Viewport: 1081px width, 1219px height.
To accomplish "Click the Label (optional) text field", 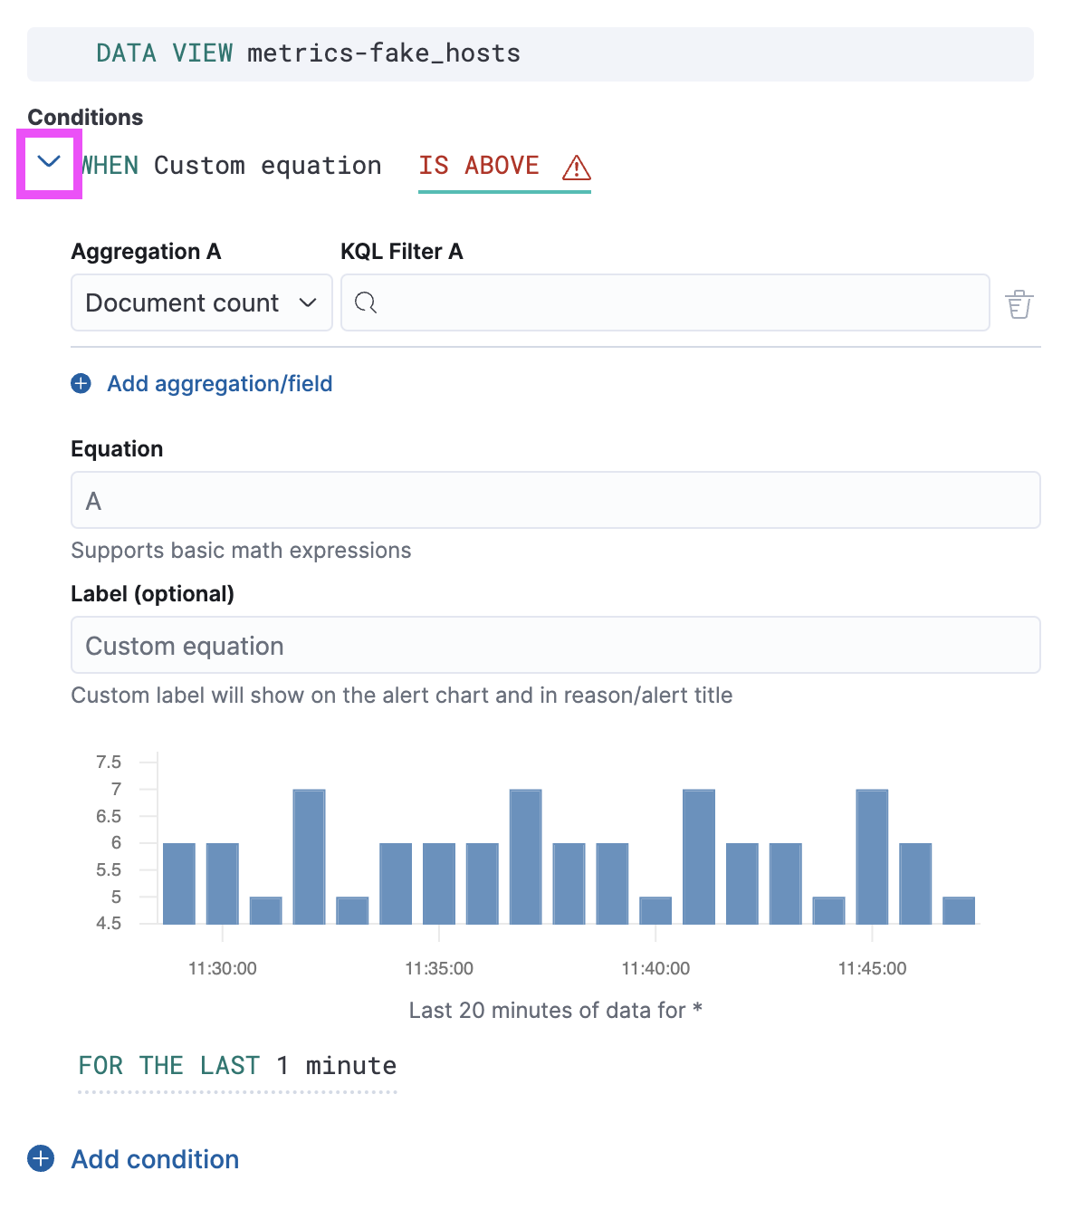I will click(x=555, y=645).
